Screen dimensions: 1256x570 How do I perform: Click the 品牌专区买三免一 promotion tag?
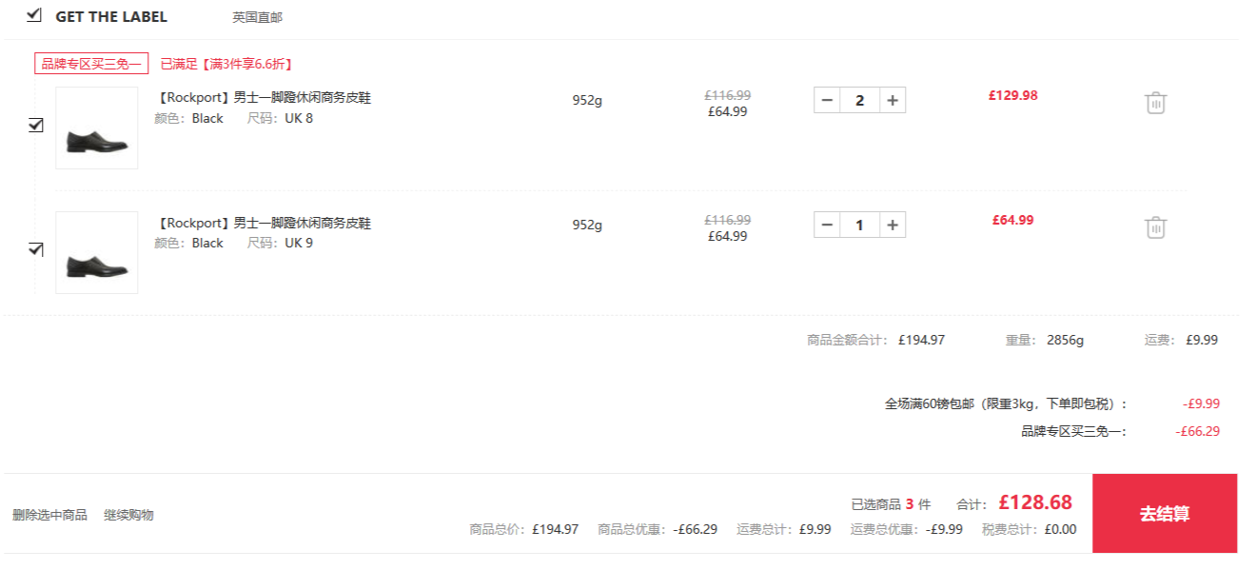pos(91,64)
